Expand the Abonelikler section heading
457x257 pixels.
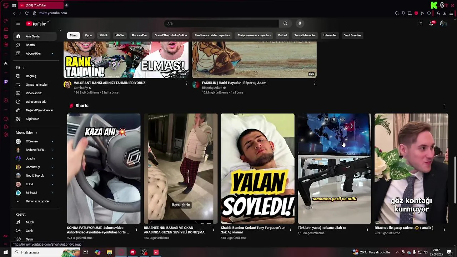(x=26, y=132)
